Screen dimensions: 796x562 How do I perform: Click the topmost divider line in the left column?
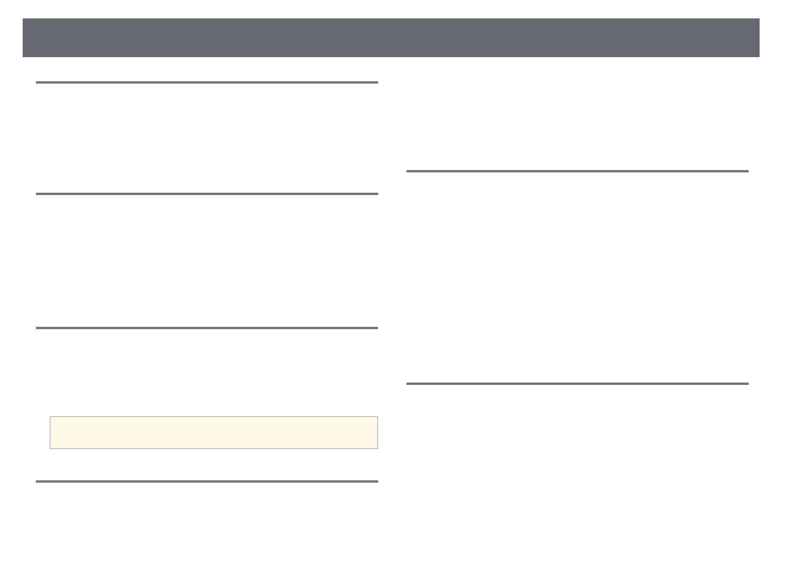click(207, 83)
